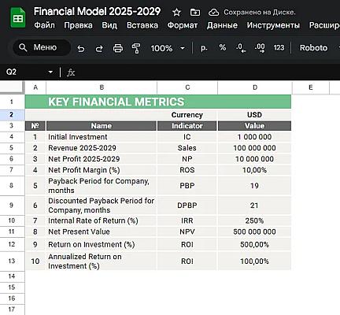Star the Financial Model document

tap(176, 12)
